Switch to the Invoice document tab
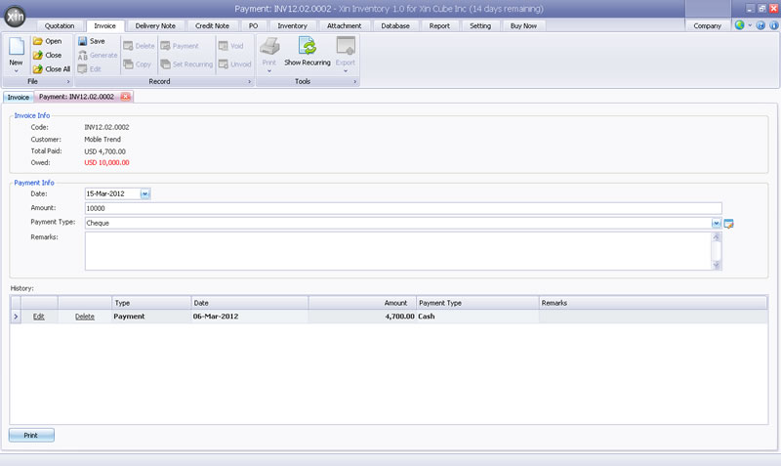The height and width of the screenshot is (466, 781). tap(19, 97)
